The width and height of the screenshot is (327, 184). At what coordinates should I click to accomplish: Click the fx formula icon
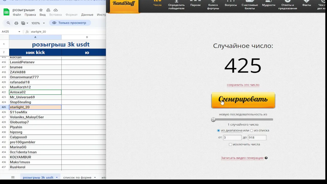(27, 32)
